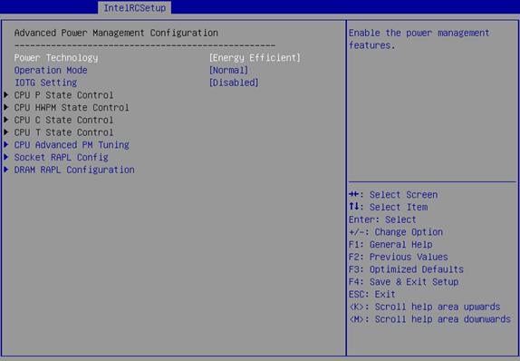Click the '<M>: Scroll help area downwards' line
The height and width of the screenshot is (361, 520).
(429, 319)
